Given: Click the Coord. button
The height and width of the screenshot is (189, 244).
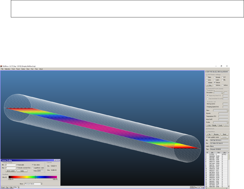Looking at the screenshot, I should point(220,125).
